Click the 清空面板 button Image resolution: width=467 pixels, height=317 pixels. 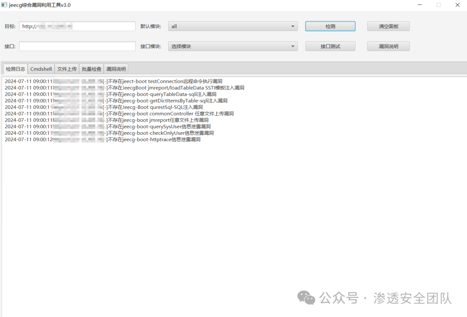tap(388, 26)
